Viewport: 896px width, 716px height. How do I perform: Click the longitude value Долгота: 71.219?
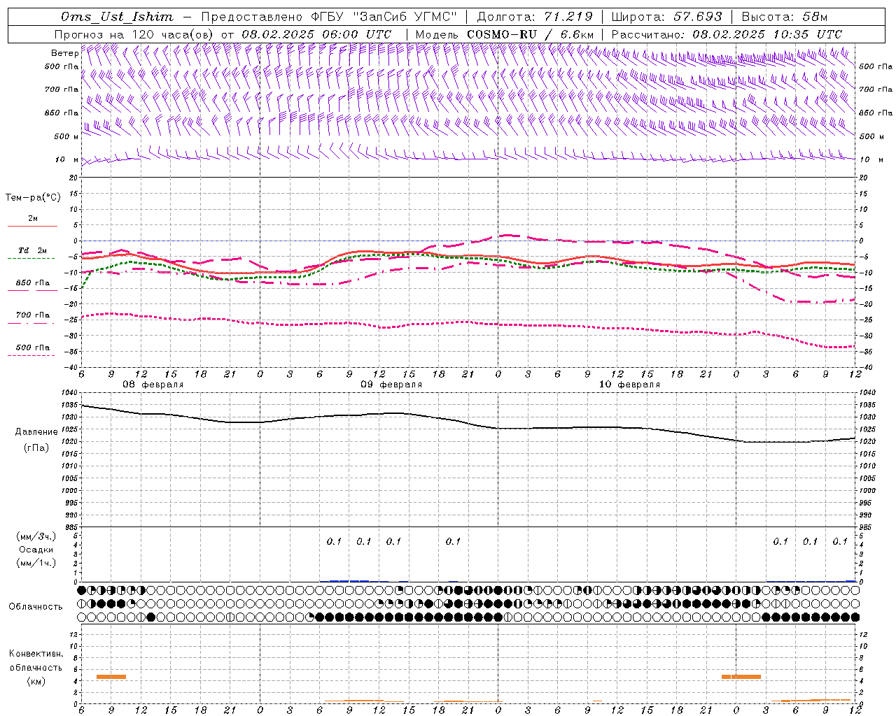click(x=535, y=17)
